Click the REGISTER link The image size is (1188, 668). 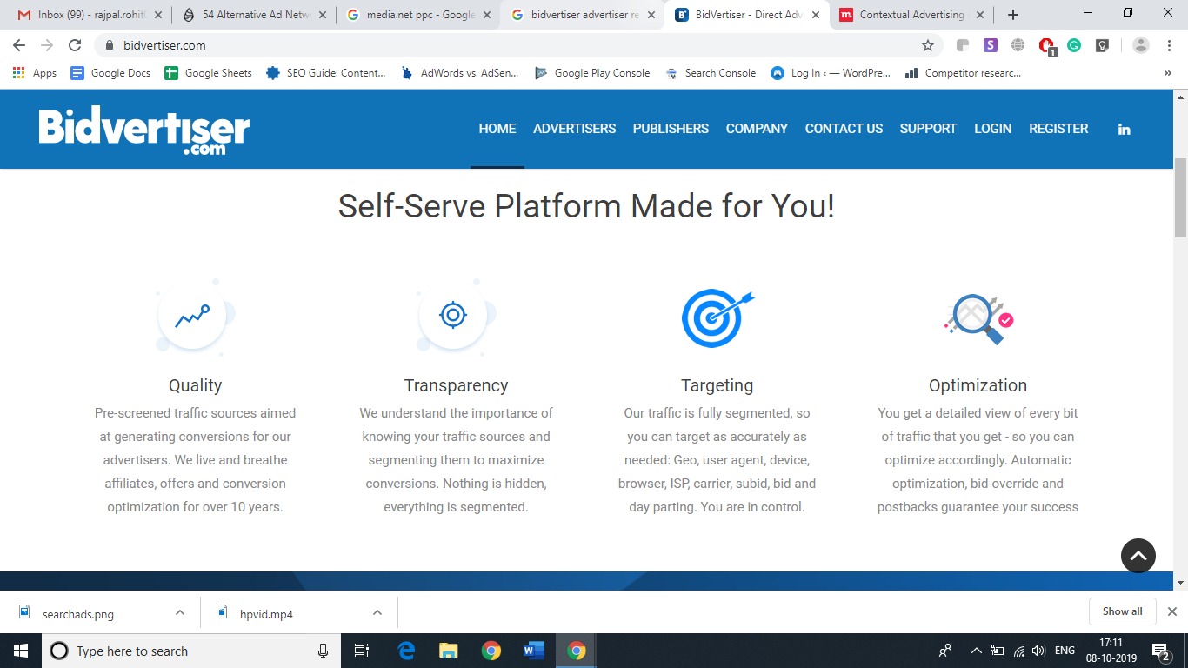coord(1058,129)
